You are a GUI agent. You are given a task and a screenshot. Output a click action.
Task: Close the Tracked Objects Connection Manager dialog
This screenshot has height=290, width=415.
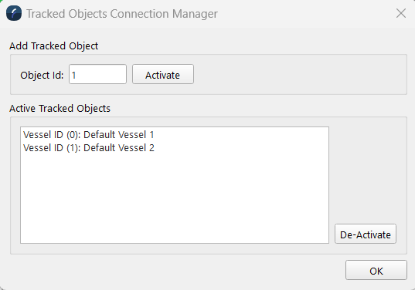[401, 13]
